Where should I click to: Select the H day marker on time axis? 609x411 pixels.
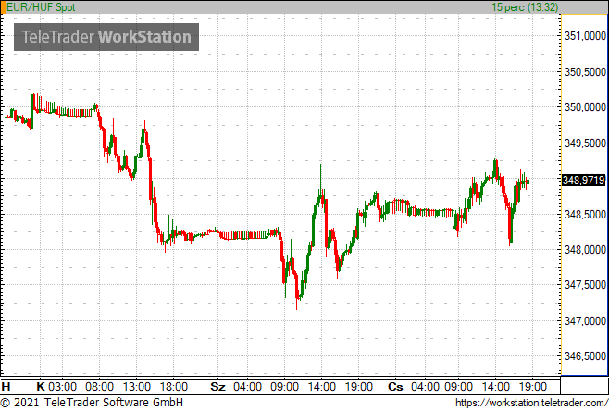coord(6,387)
